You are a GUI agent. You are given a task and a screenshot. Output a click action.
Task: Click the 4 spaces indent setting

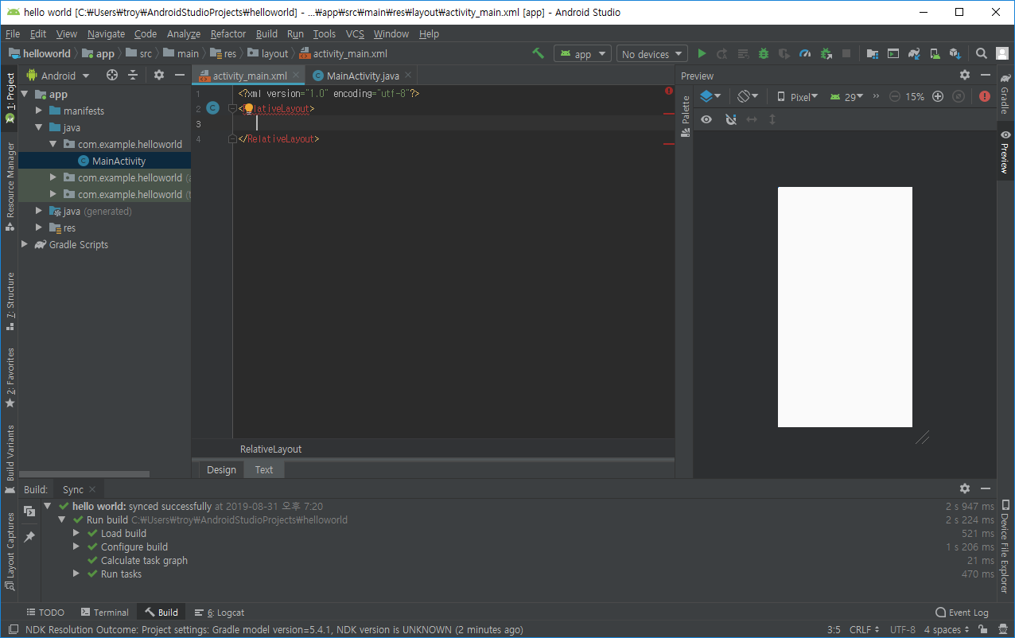(x=947, y=629)
